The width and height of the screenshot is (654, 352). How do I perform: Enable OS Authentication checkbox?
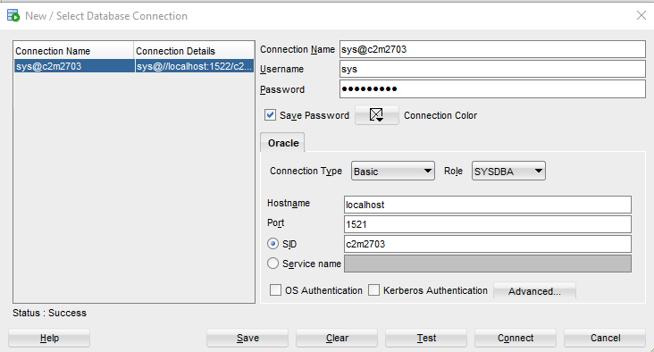pos(275,289)
